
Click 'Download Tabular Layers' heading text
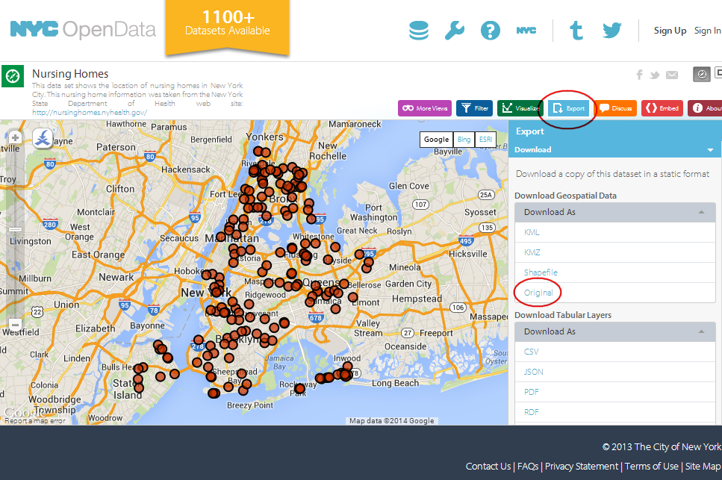tap(563, 315)
